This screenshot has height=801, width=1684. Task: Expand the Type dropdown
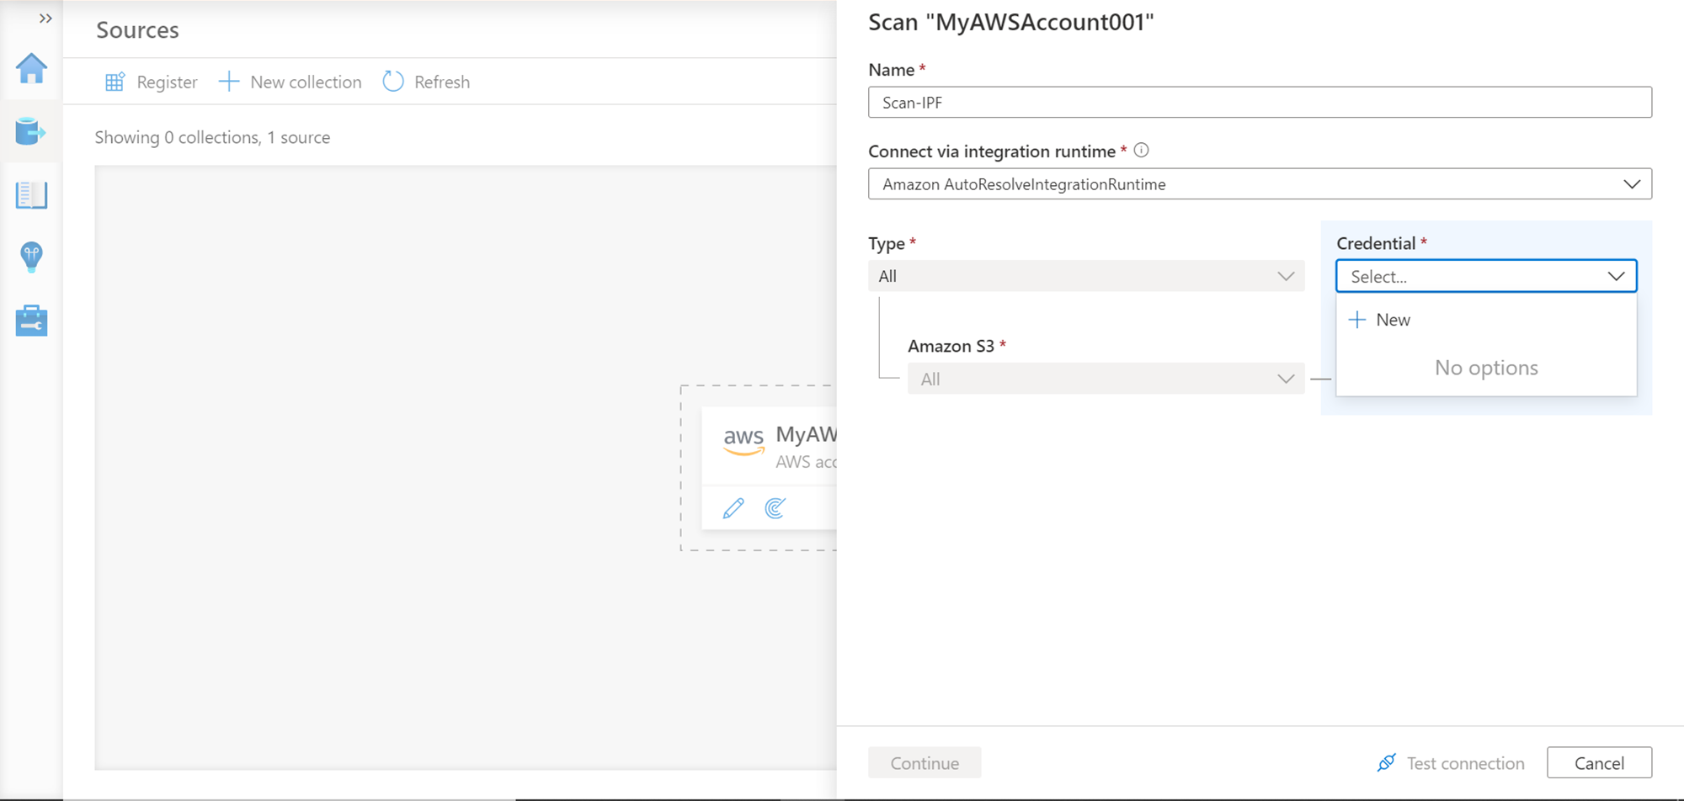1086,276
